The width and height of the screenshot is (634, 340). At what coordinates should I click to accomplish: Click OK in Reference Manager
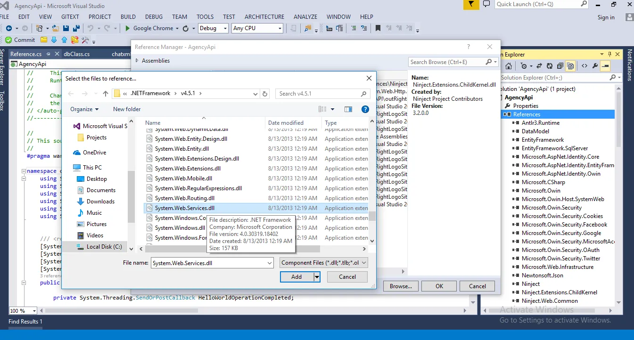[439, 286]
